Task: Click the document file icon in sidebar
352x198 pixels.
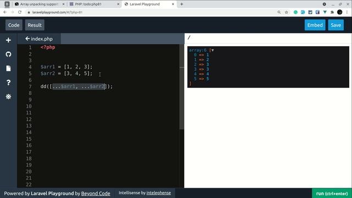Action: [x=8, y=68]
